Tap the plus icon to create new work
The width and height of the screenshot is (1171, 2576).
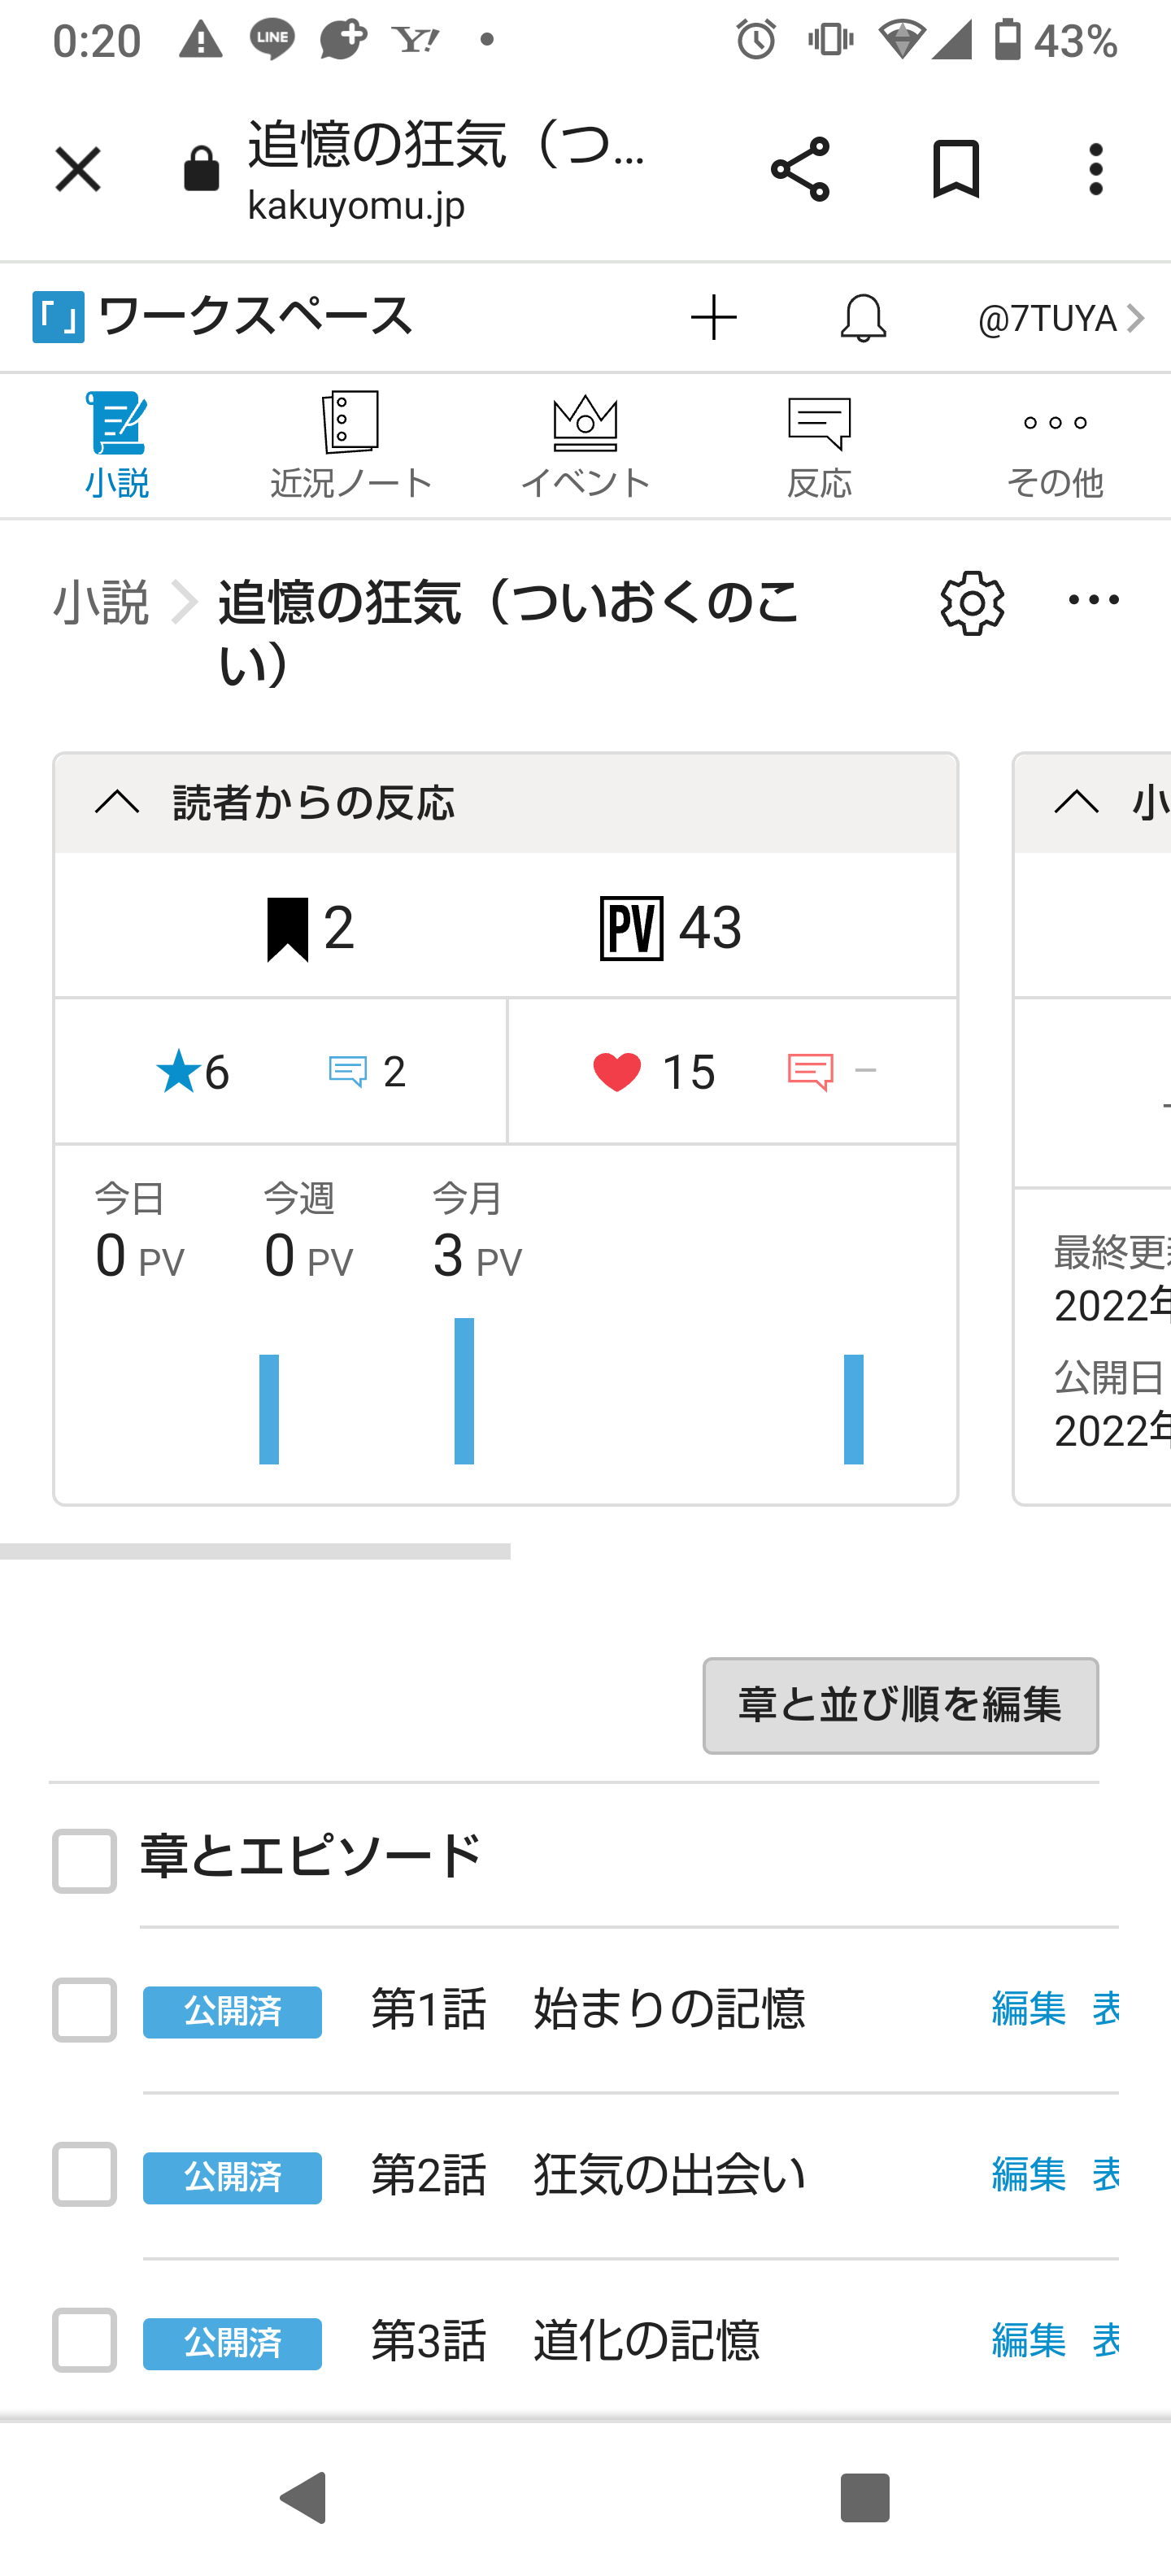coord(714,318)
